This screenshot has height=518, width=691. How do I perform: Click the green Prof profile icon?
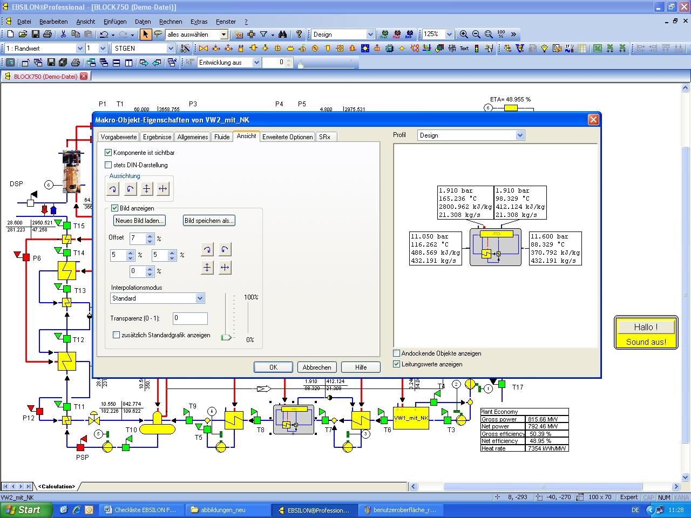tap(384, 34)
